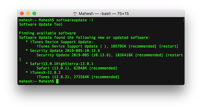Click the red close window button
Image resolution: width=202 pixels, height=110 pixels.
pyautogui.click(x=22, y=14)
